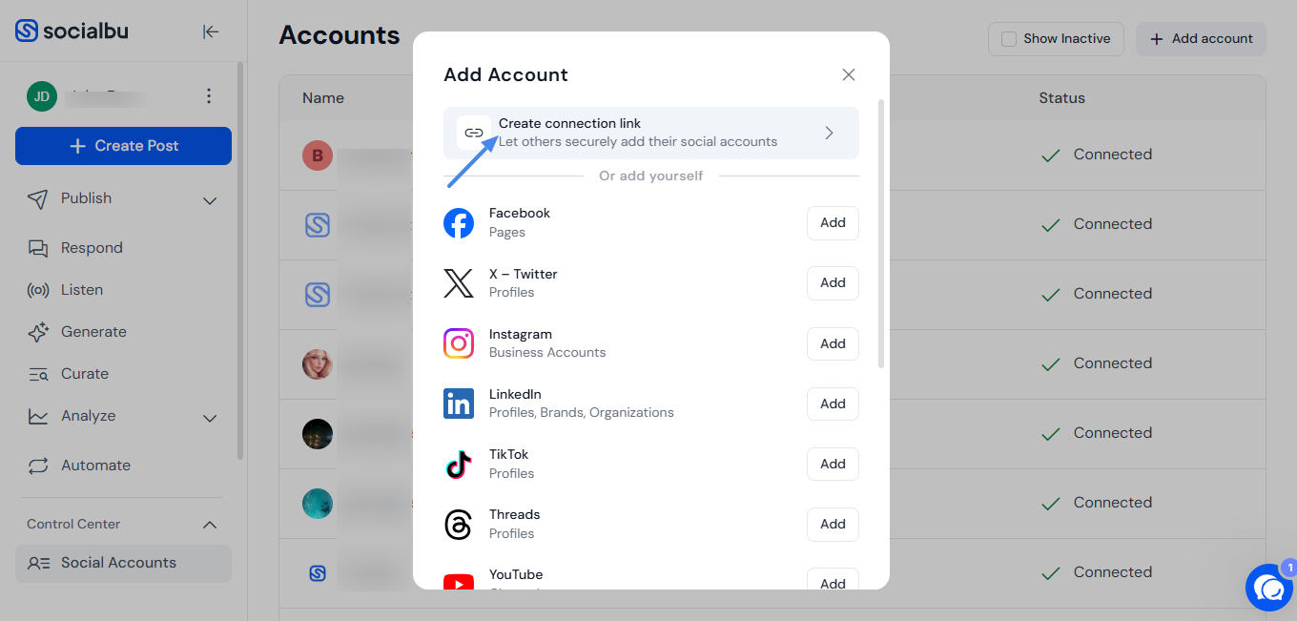Click the TikTok logo icon
This screenshot has height=621, width=1297.
coord(459,464)
